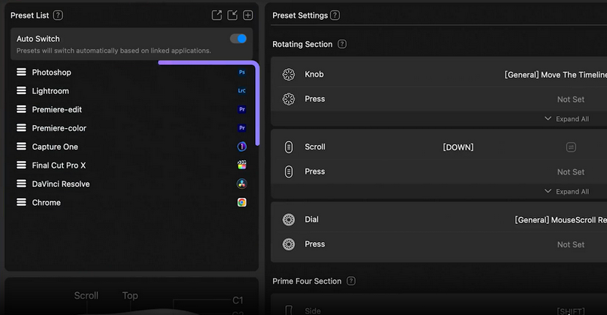Open the Knob function assignment field
The width and height of the screenshot is (607, 315).
point(555,75)
